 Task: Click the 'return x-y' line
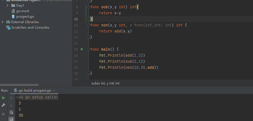tap(110, 13)
